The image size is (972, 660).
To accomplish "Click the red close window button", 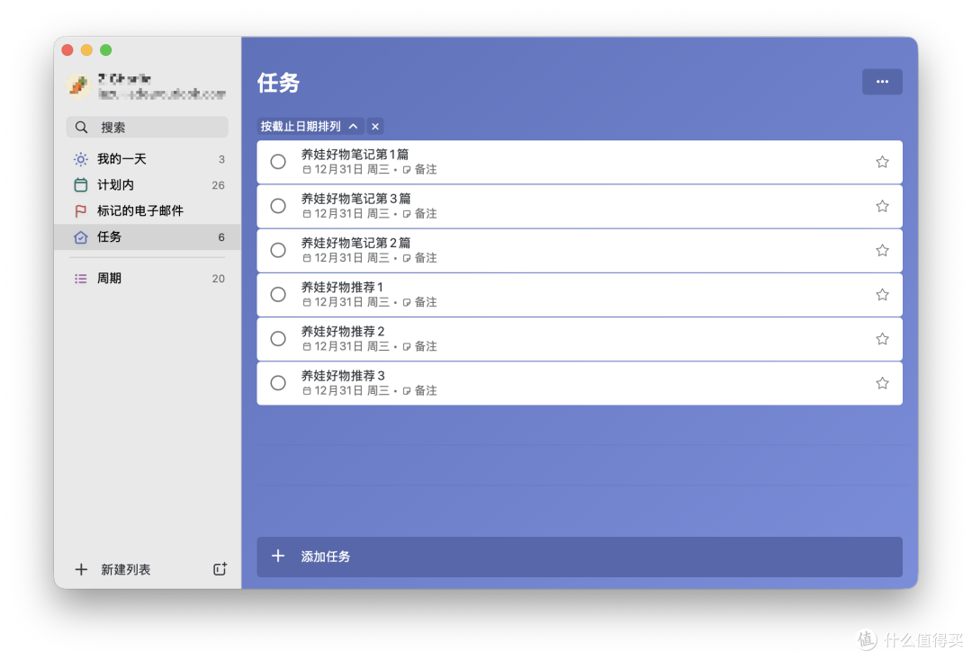I will [x=67, y=50].
